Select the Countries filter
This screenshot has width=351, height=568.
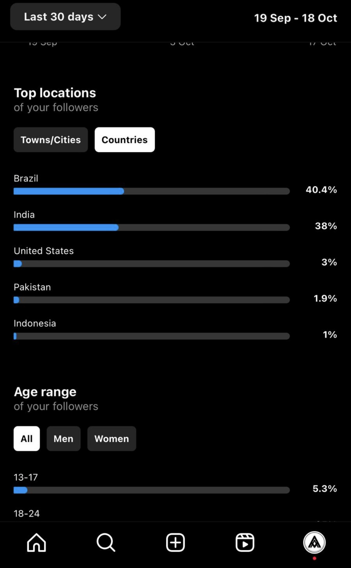125,140
